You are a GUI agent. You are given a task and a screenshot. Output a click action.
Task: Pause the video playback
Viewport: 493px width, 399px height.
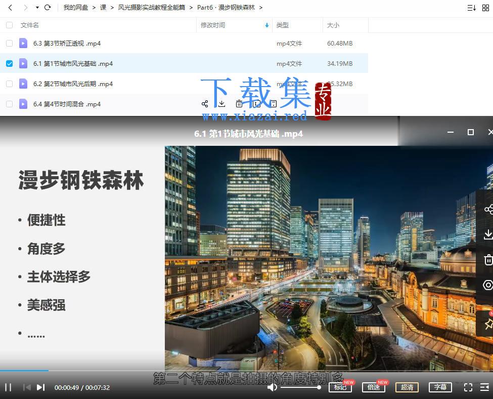[8, 387]
